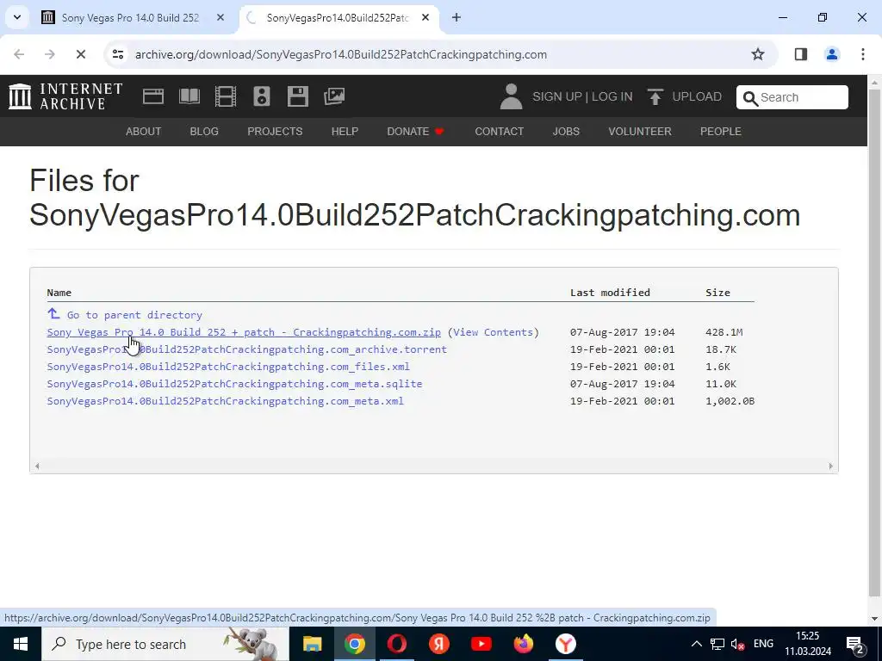The width and height of the screenshot is (882, 661).
Task: Click the Last modified column header
Action: 610,293
